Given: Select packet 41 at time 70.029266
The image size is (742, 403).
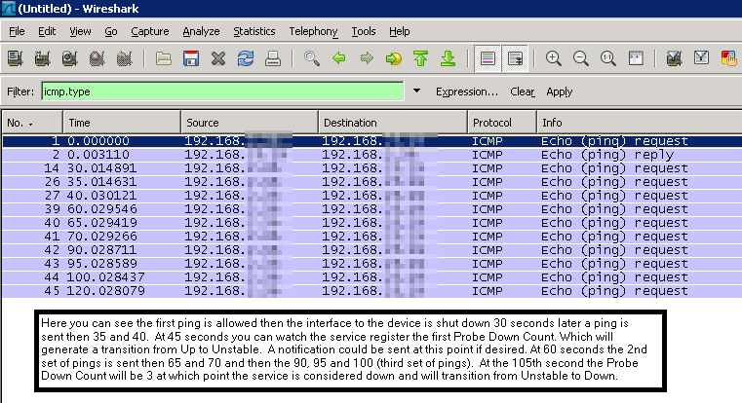Looking at the screenshot, I should (371, 237).
